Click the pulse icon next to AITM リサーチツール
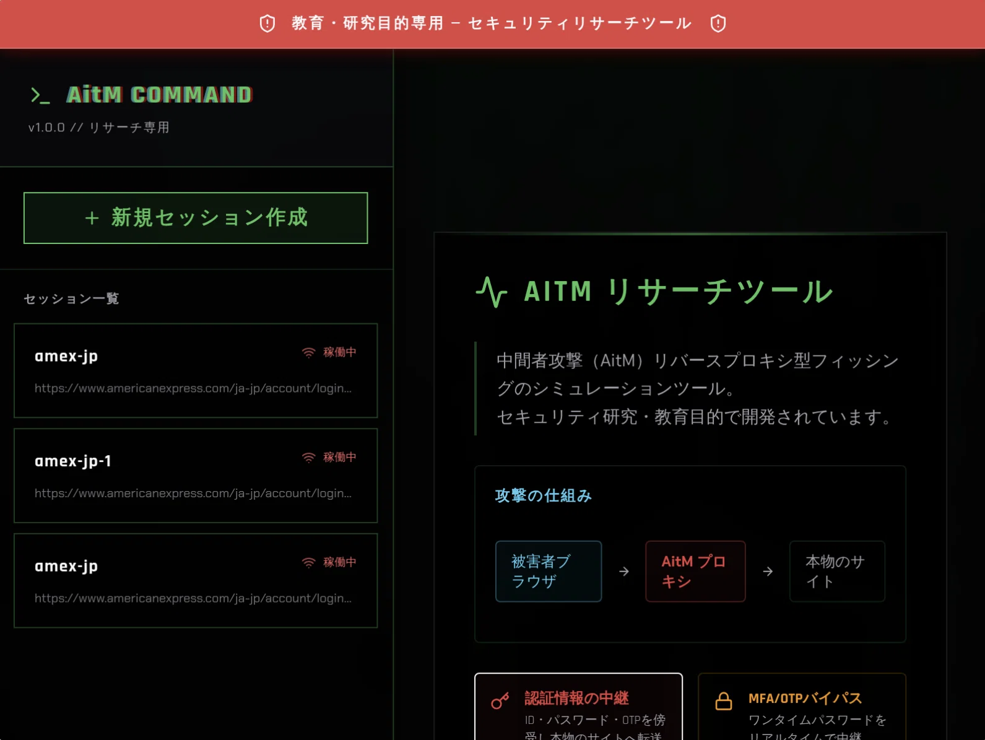Image resolution: width=985 pixels, height=740 pixels. tap(492, 291)
